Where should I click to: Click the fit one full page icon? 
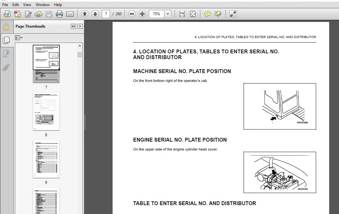click(193, 14)
